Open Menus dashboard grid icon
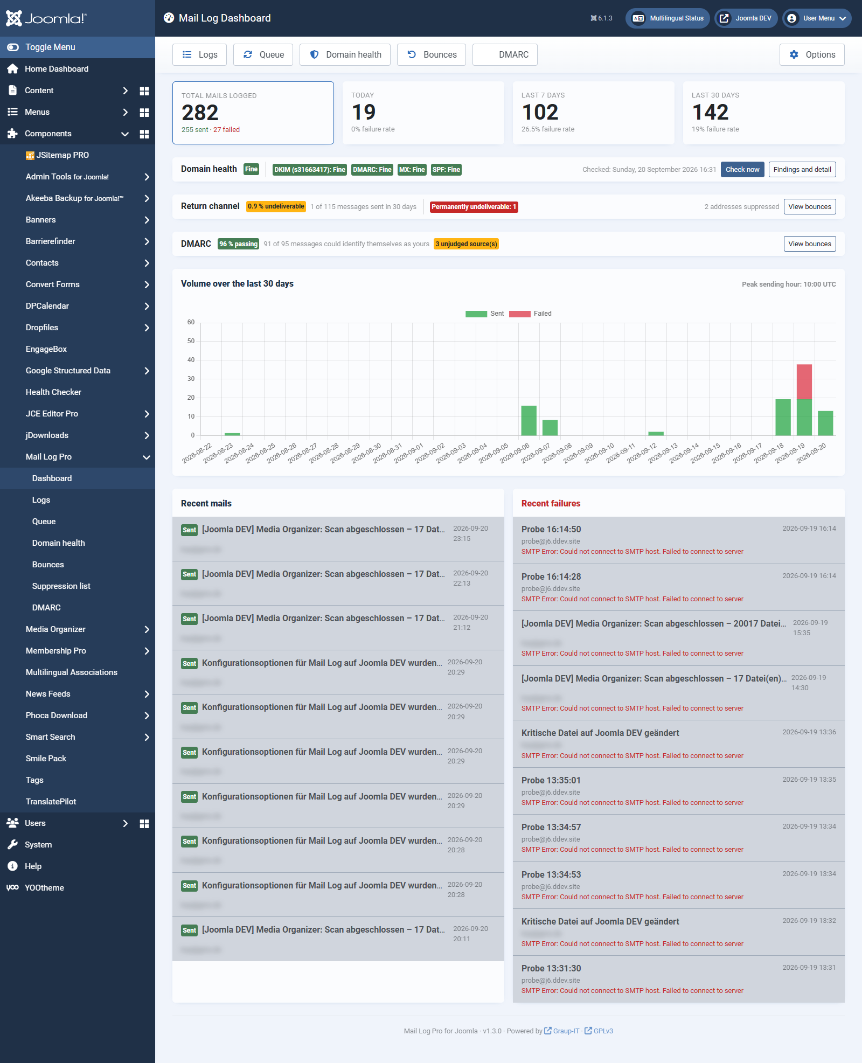 pyautogui.click(x=144, y=113)
